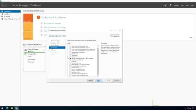Click the Previous button
This screenshot has width=196, height=110.
point(91,81)
